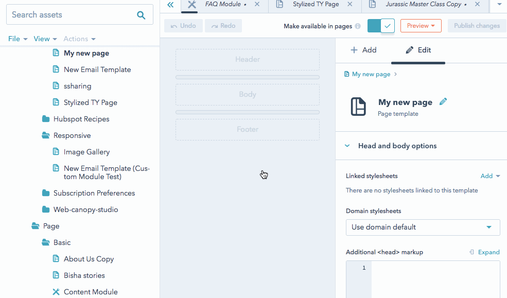The width and height of the screenshot is (507, 298).
Task: Close the Stylized TY Page tab
Action: pos(350,4)
